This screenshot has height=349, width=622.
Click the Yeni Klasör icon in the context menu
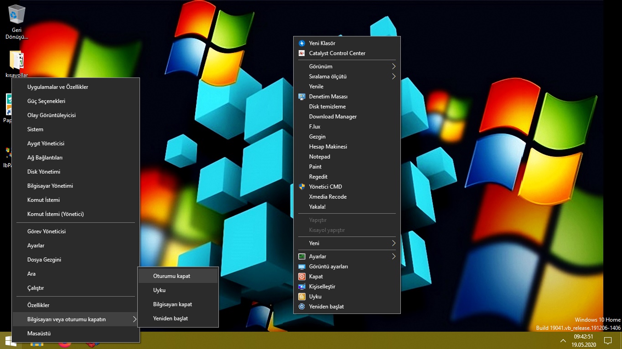click(x=301, y=43)
